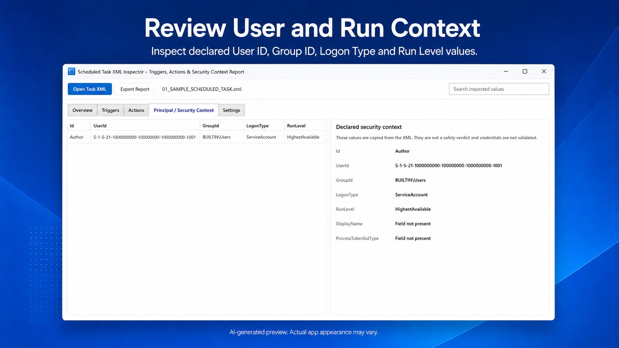Click the DisplayName label
This screenshot has width=619, height=348.
tap(349, 224)
